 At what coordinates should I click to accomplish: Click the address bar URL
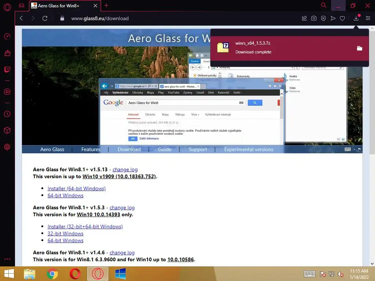coord(100,18)
